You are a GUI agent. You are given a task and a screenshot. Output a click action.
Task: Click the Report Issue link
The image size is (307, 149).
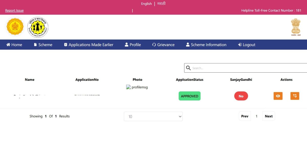click(14, 10)
